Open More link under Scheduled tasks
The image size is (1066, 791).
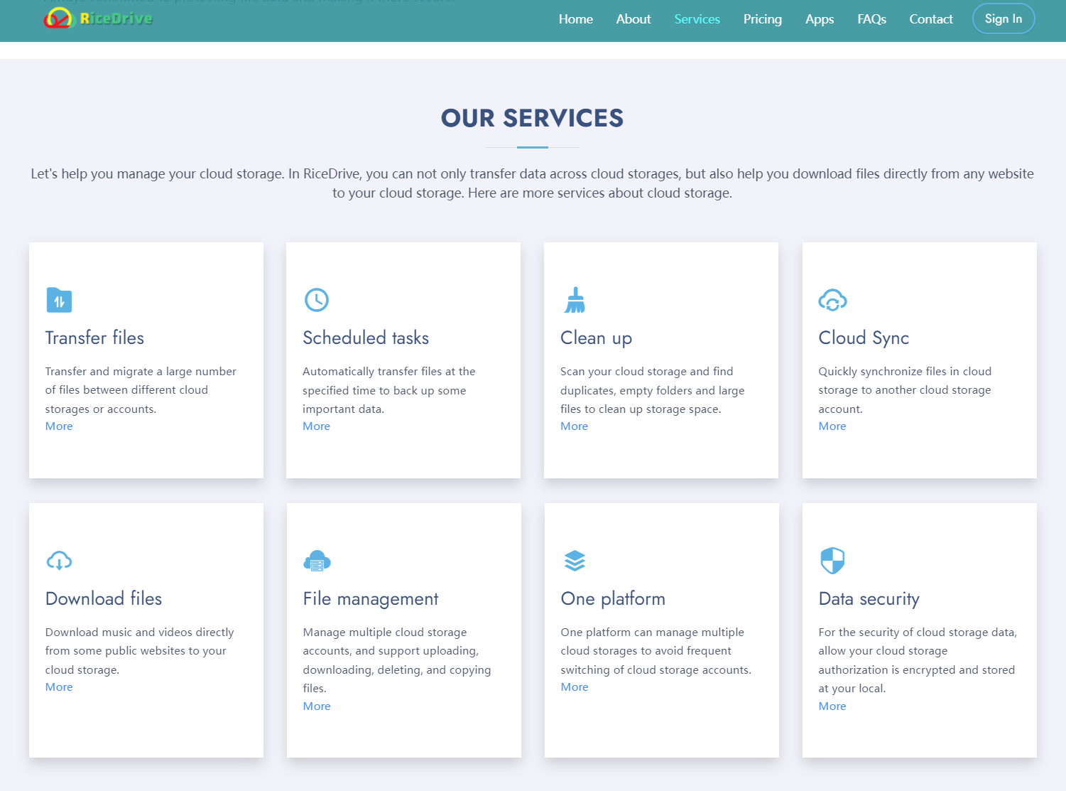(x=316, y=426)
